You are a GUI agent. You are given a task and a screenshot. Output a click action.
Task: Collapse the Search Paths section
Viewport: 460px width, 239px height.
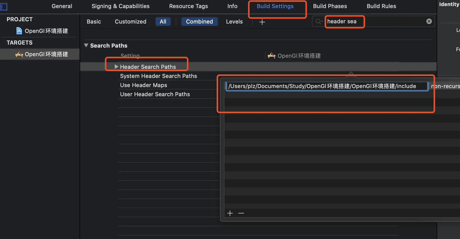click(x=86, y=45)
